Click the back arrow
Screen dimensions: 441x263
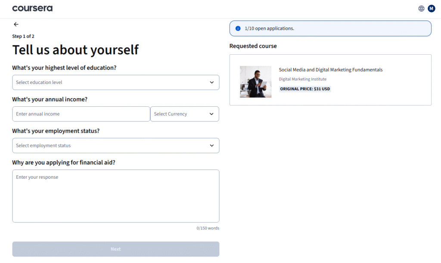point(16,24)
